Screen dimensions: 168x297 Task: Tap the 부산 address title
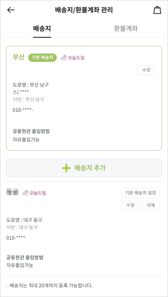click(x=19, y=57)
